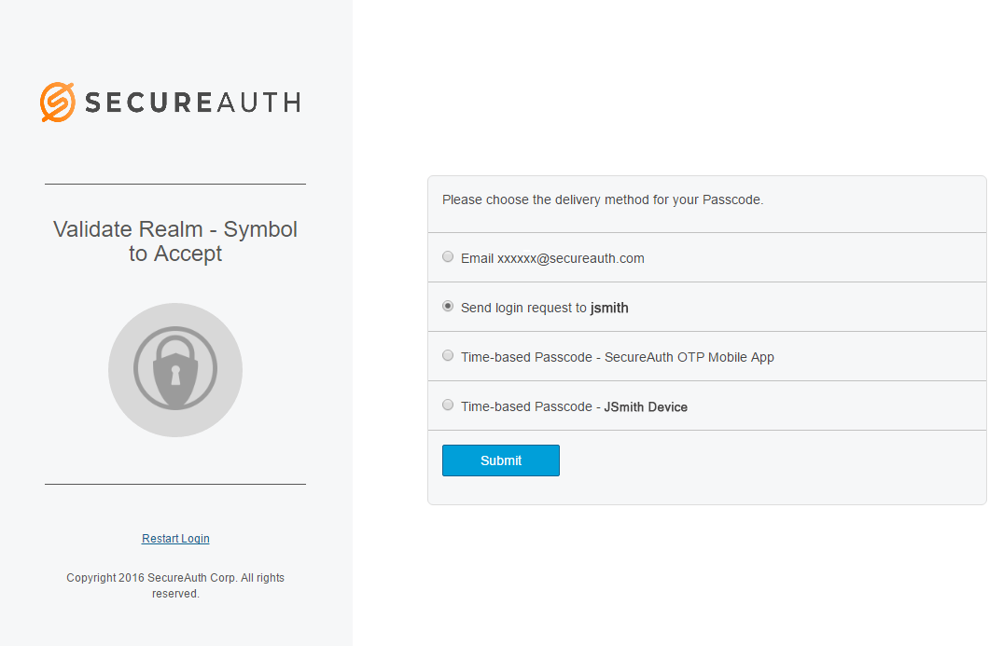Click the orange SecureAuth logo symbol
The image size is (989, 646).
click(57, 102)
